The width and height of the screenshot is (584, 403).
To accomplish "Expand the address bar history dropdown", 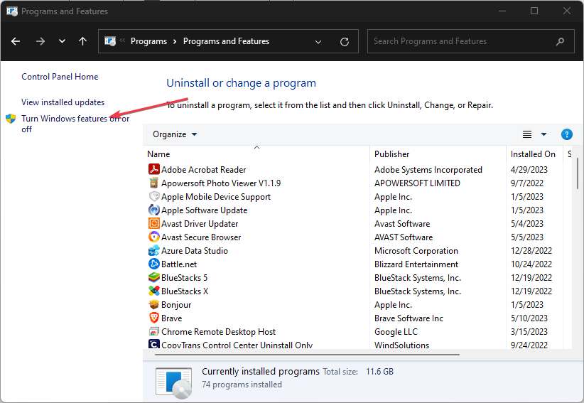I will [x=318, y=42].
